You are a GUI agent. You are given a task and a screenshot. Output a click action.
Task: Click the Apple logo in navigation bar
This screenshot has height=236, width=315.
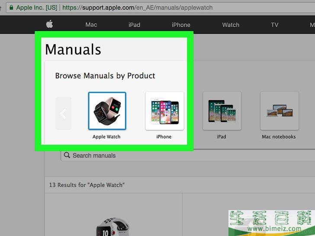[x=49, y=24]
